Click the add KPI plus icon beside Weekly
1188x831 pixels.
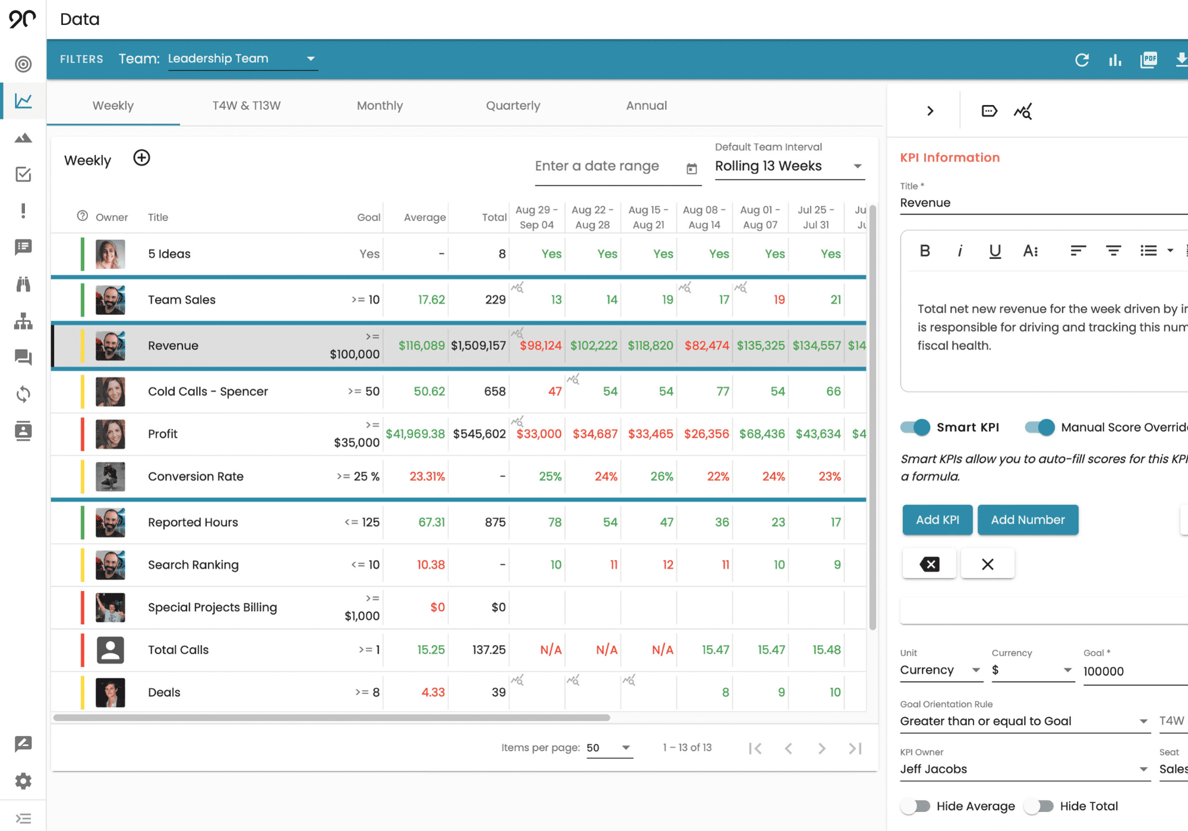click(x=141, y=158)
